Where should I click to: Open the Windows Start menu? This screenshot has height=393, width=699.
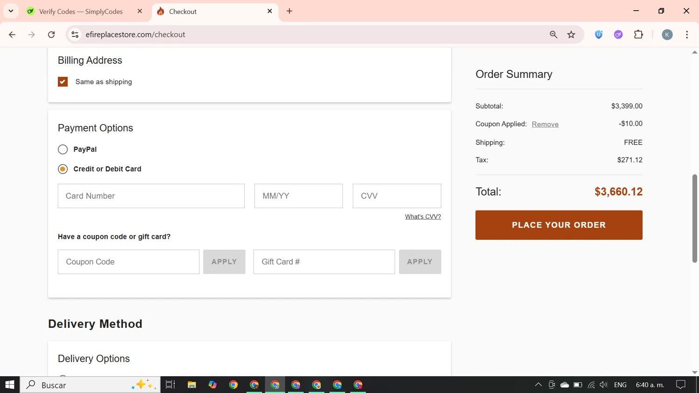pyautogui.click(x=10, y=385)
